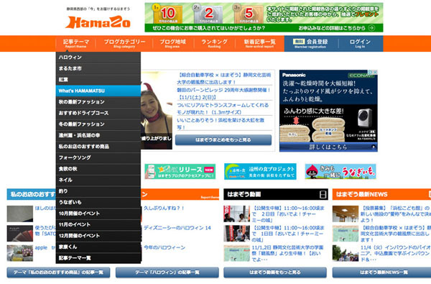Select 秋の最新ファッション menu entry
This screenshot has width=431, height=284.
tap(98, 102)
